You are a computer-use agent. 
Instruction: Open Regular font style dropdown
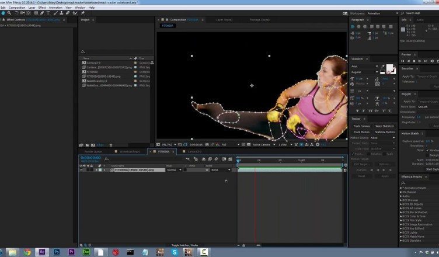click(364, 72)
